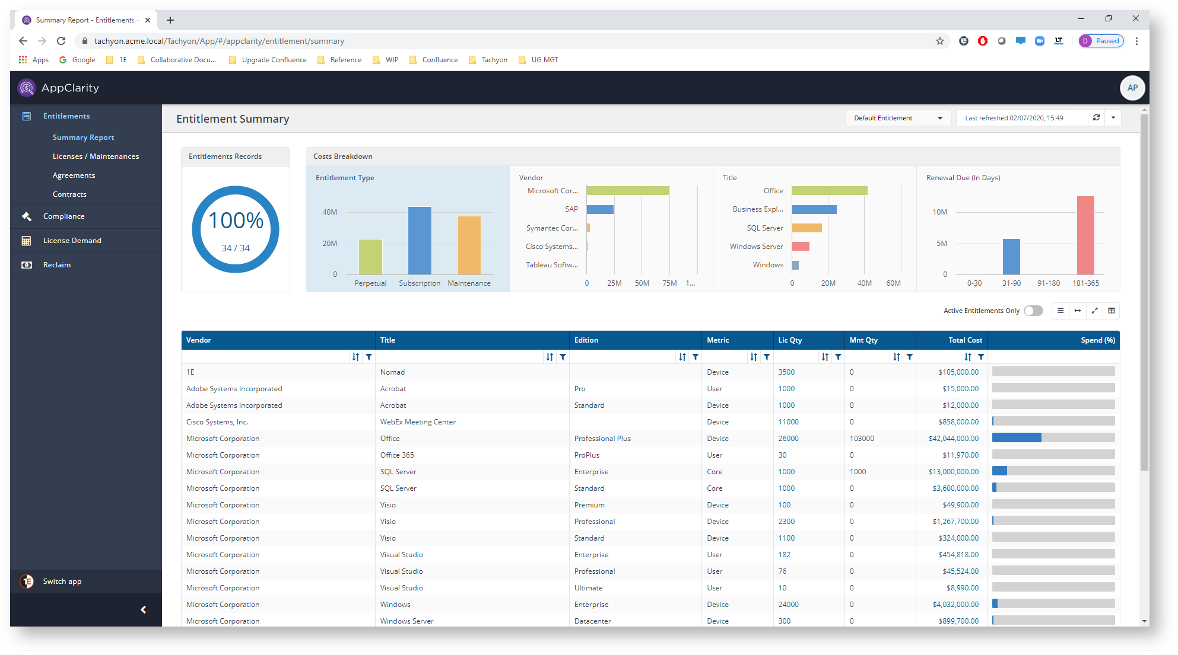The height and width of the screenshot is (655, 1178).
Task: Open the License Demand section
Action: (x=86, y=241)
